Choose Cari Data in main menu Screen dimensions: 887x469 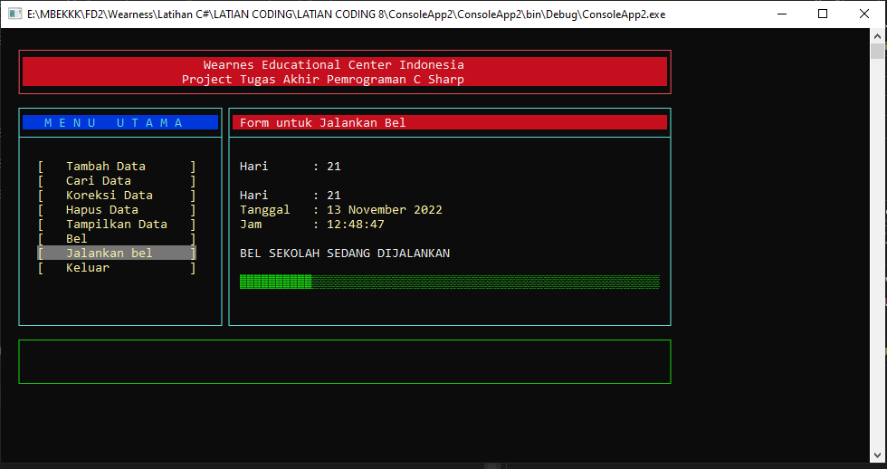tap(99, 181)
